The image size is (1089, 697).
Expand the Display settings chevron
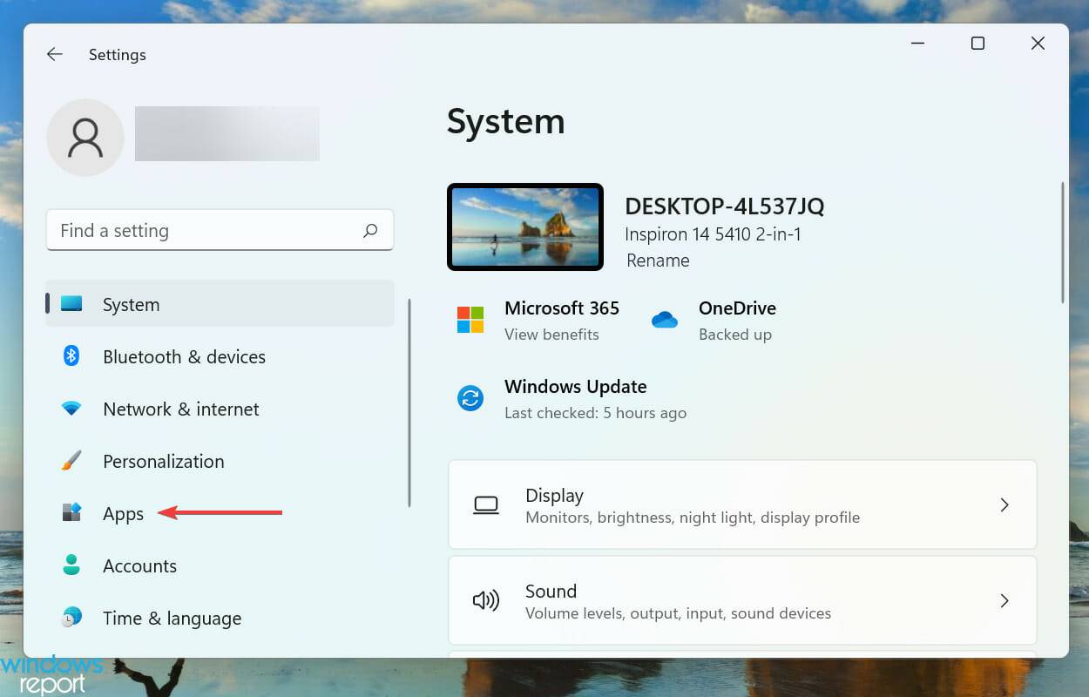(x=1004, y=504)
